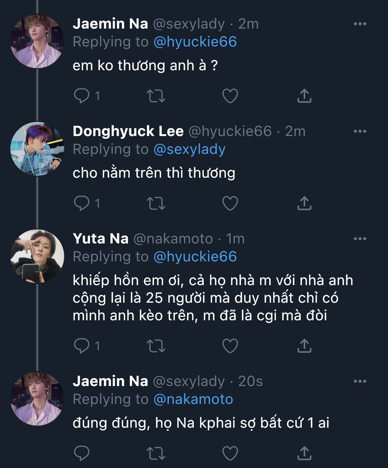Retweet Yuta Na's tweet
The width and height of the screenshot is (388, 468).
coord(156,346)
